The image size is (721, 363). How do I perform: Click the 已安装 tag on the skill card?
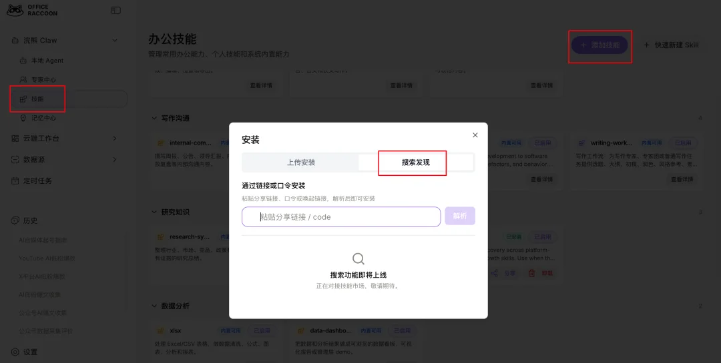[513, 237]
